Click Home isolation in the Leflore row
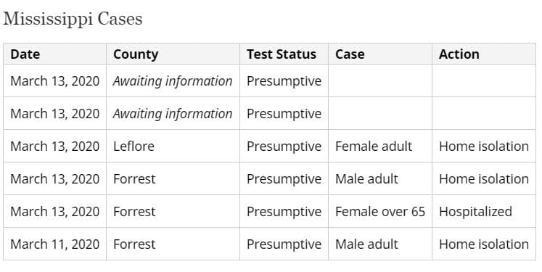The image size is (542, 272). (x=483, y=147)
